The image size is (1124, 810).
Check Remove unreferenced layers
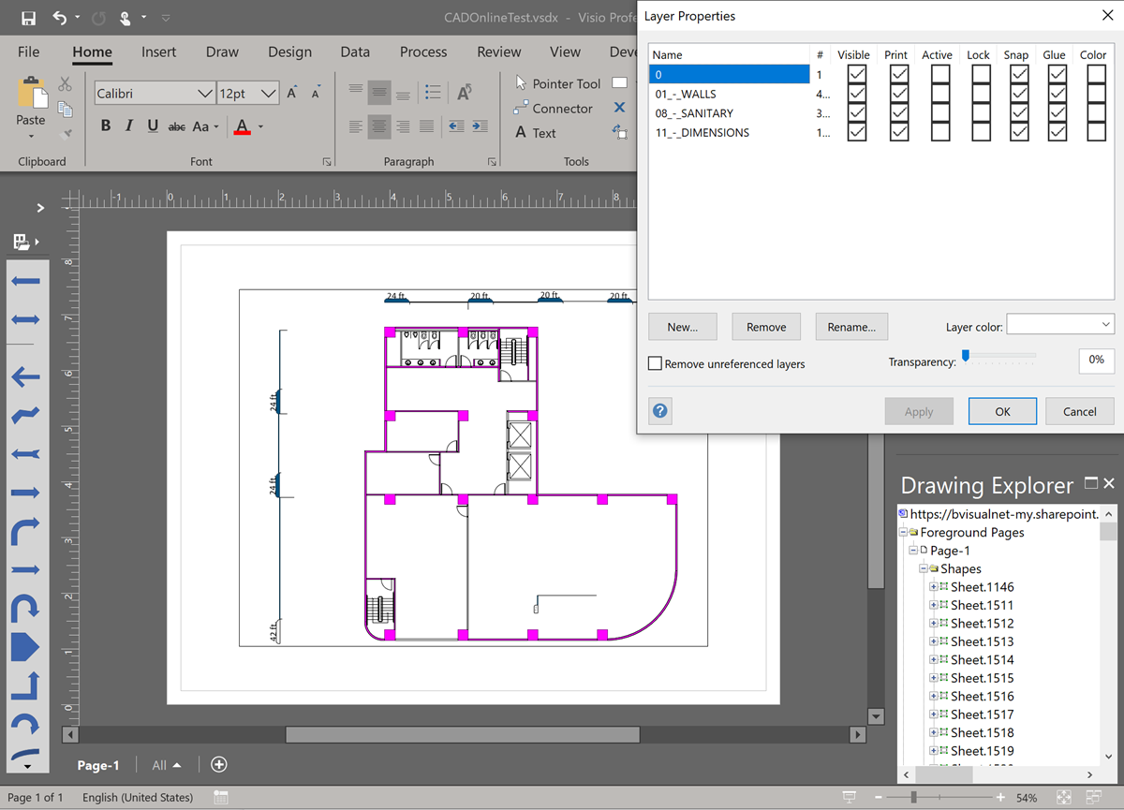point(656,363)
